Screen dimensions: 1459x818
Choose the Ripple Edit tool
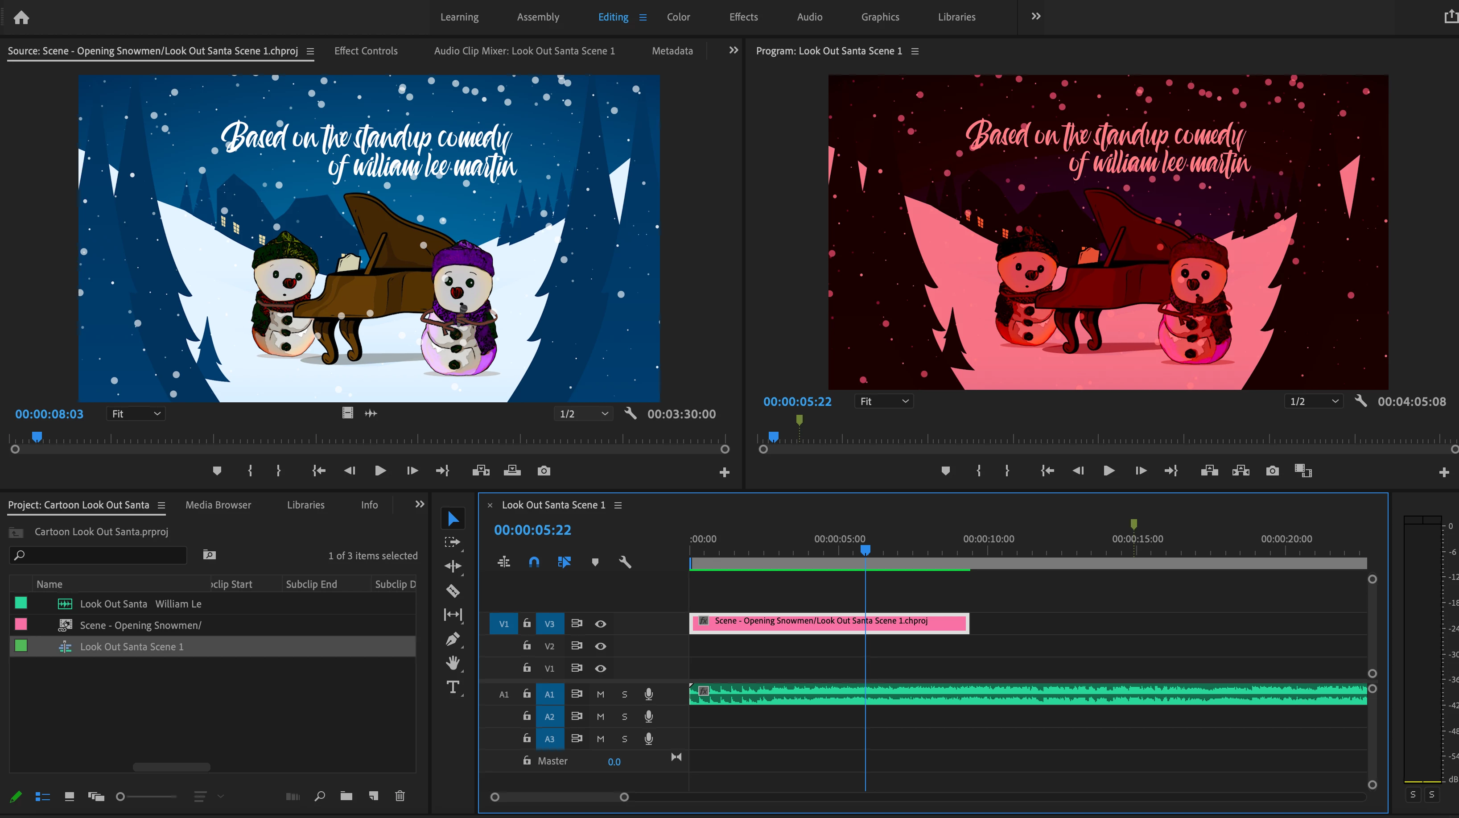(x=453, y=566)
